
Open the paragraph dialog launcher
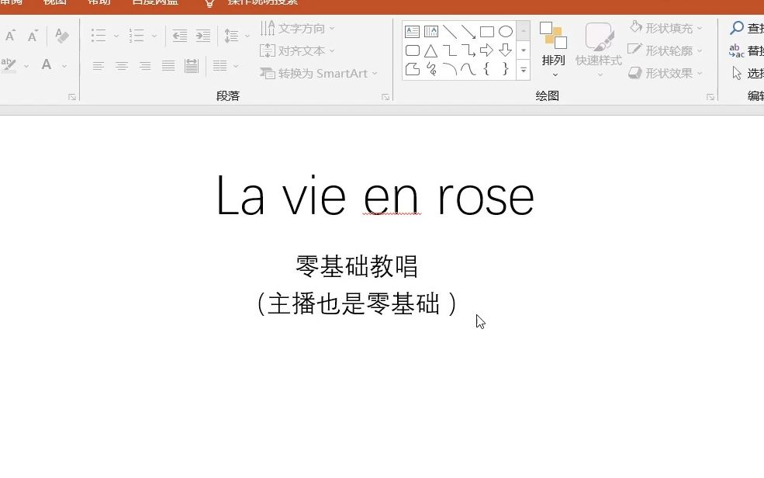385,98
